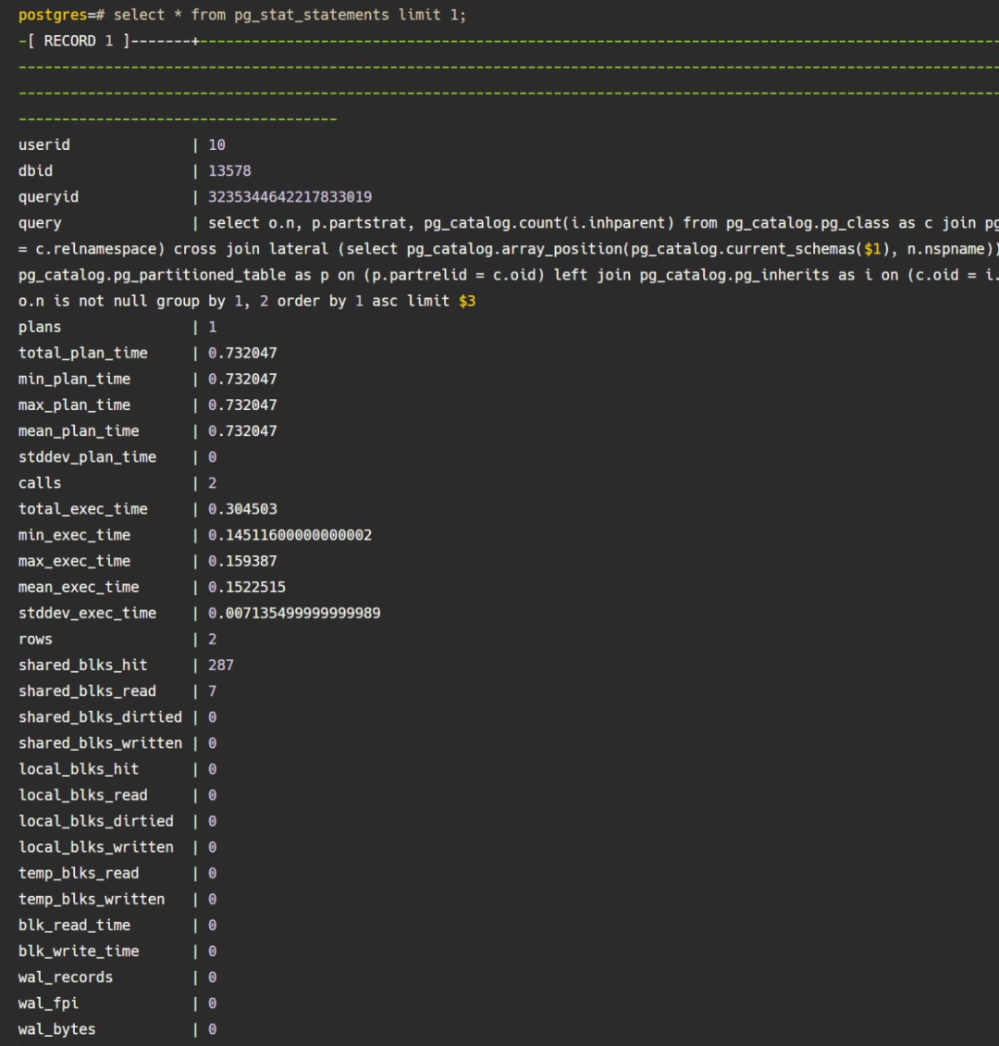This screenshot has width=999, height=1046.
Task: Click the temp_blks_written field label
Action: (92, 899)
